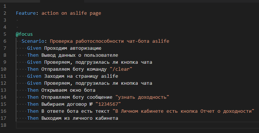
Task: Click the Scenario keyword on line 6
Action: 33,41
